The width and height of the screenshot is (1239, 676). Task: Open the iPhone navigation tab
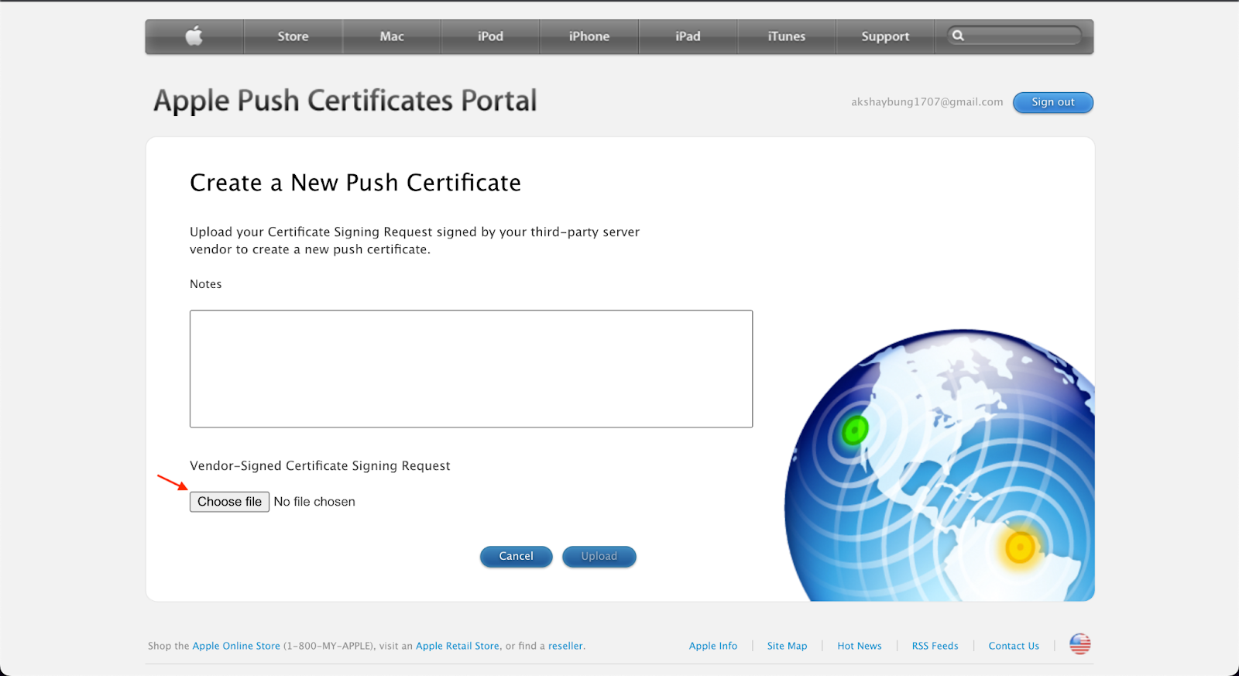[589, 36]
